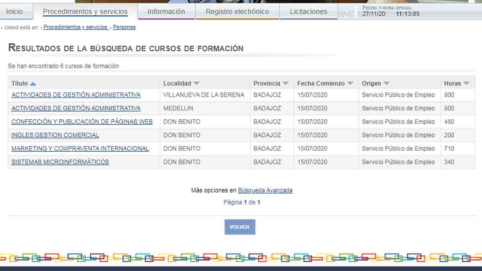Open Sistemas Microinformáticos course link
This screenshot has width=482, height=271.
[60, 162]
